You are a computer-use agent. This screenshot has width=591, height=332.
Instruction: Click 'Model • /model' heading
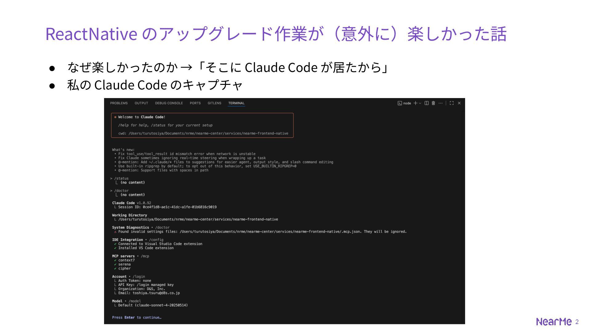tap(127, 301)
